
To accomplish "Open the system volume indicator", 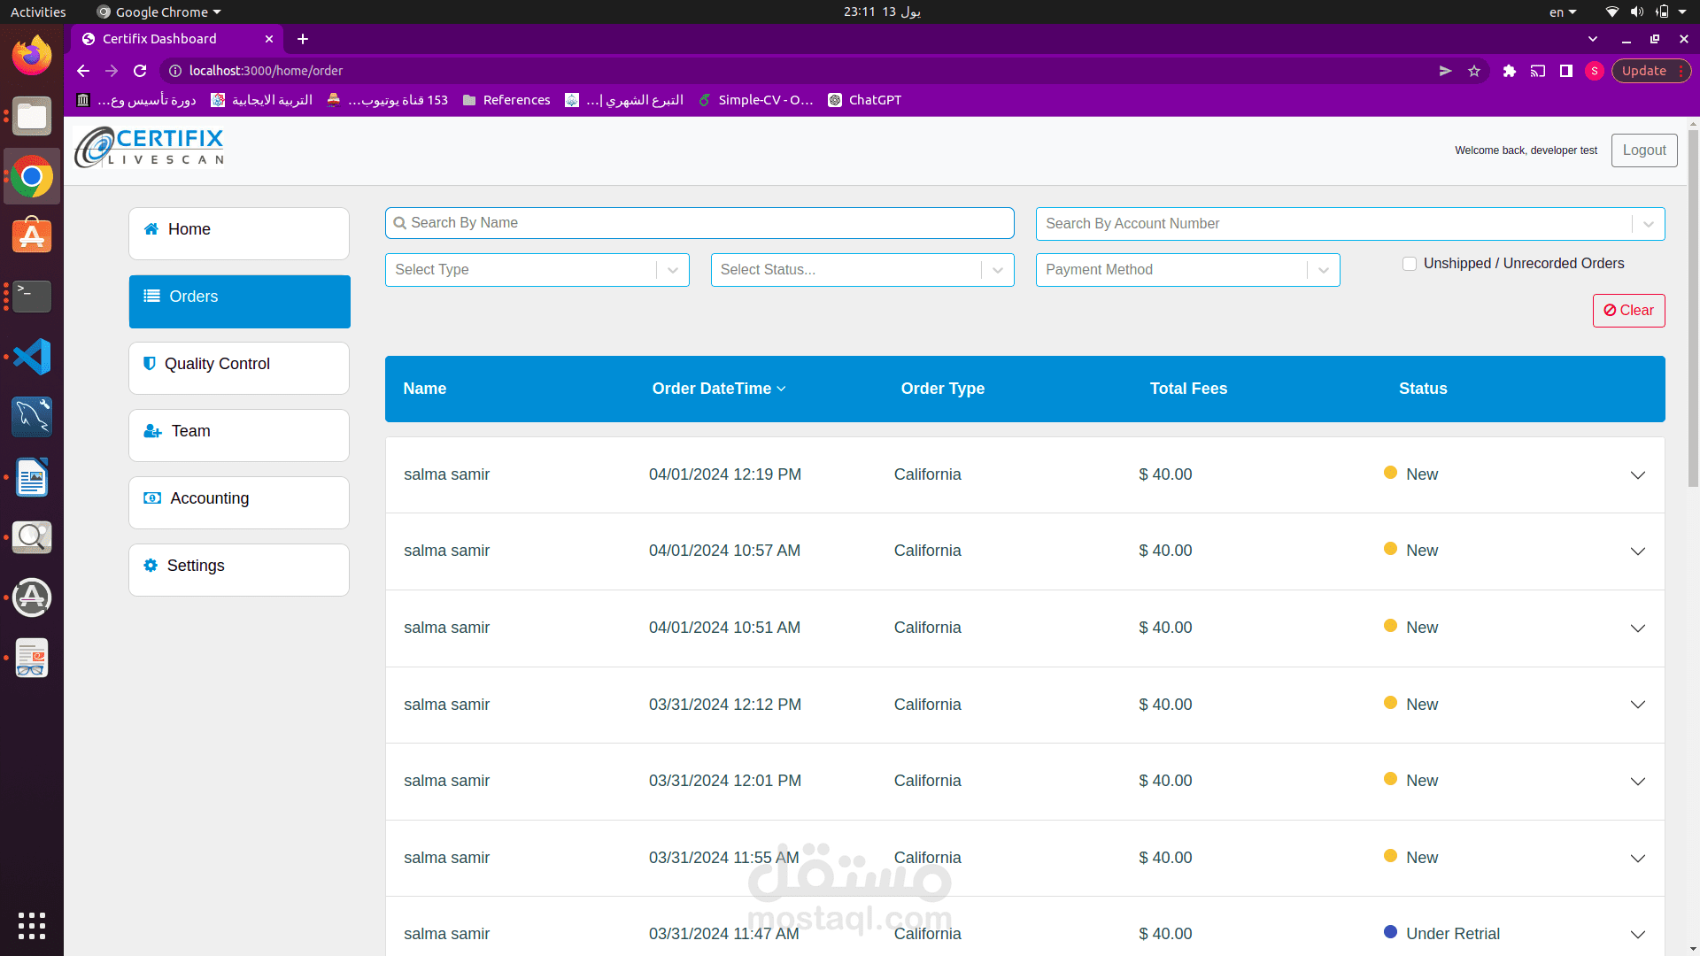I will click(x=1637, y=12).
